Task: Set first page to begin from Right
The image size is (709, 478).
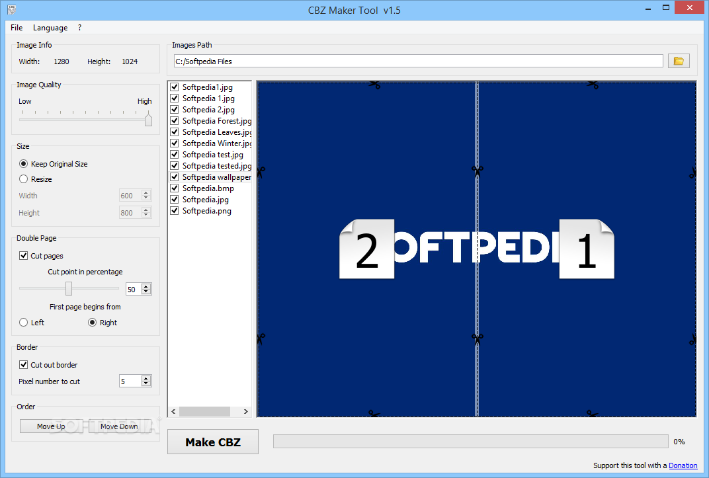Action: (x=92, y=322)
